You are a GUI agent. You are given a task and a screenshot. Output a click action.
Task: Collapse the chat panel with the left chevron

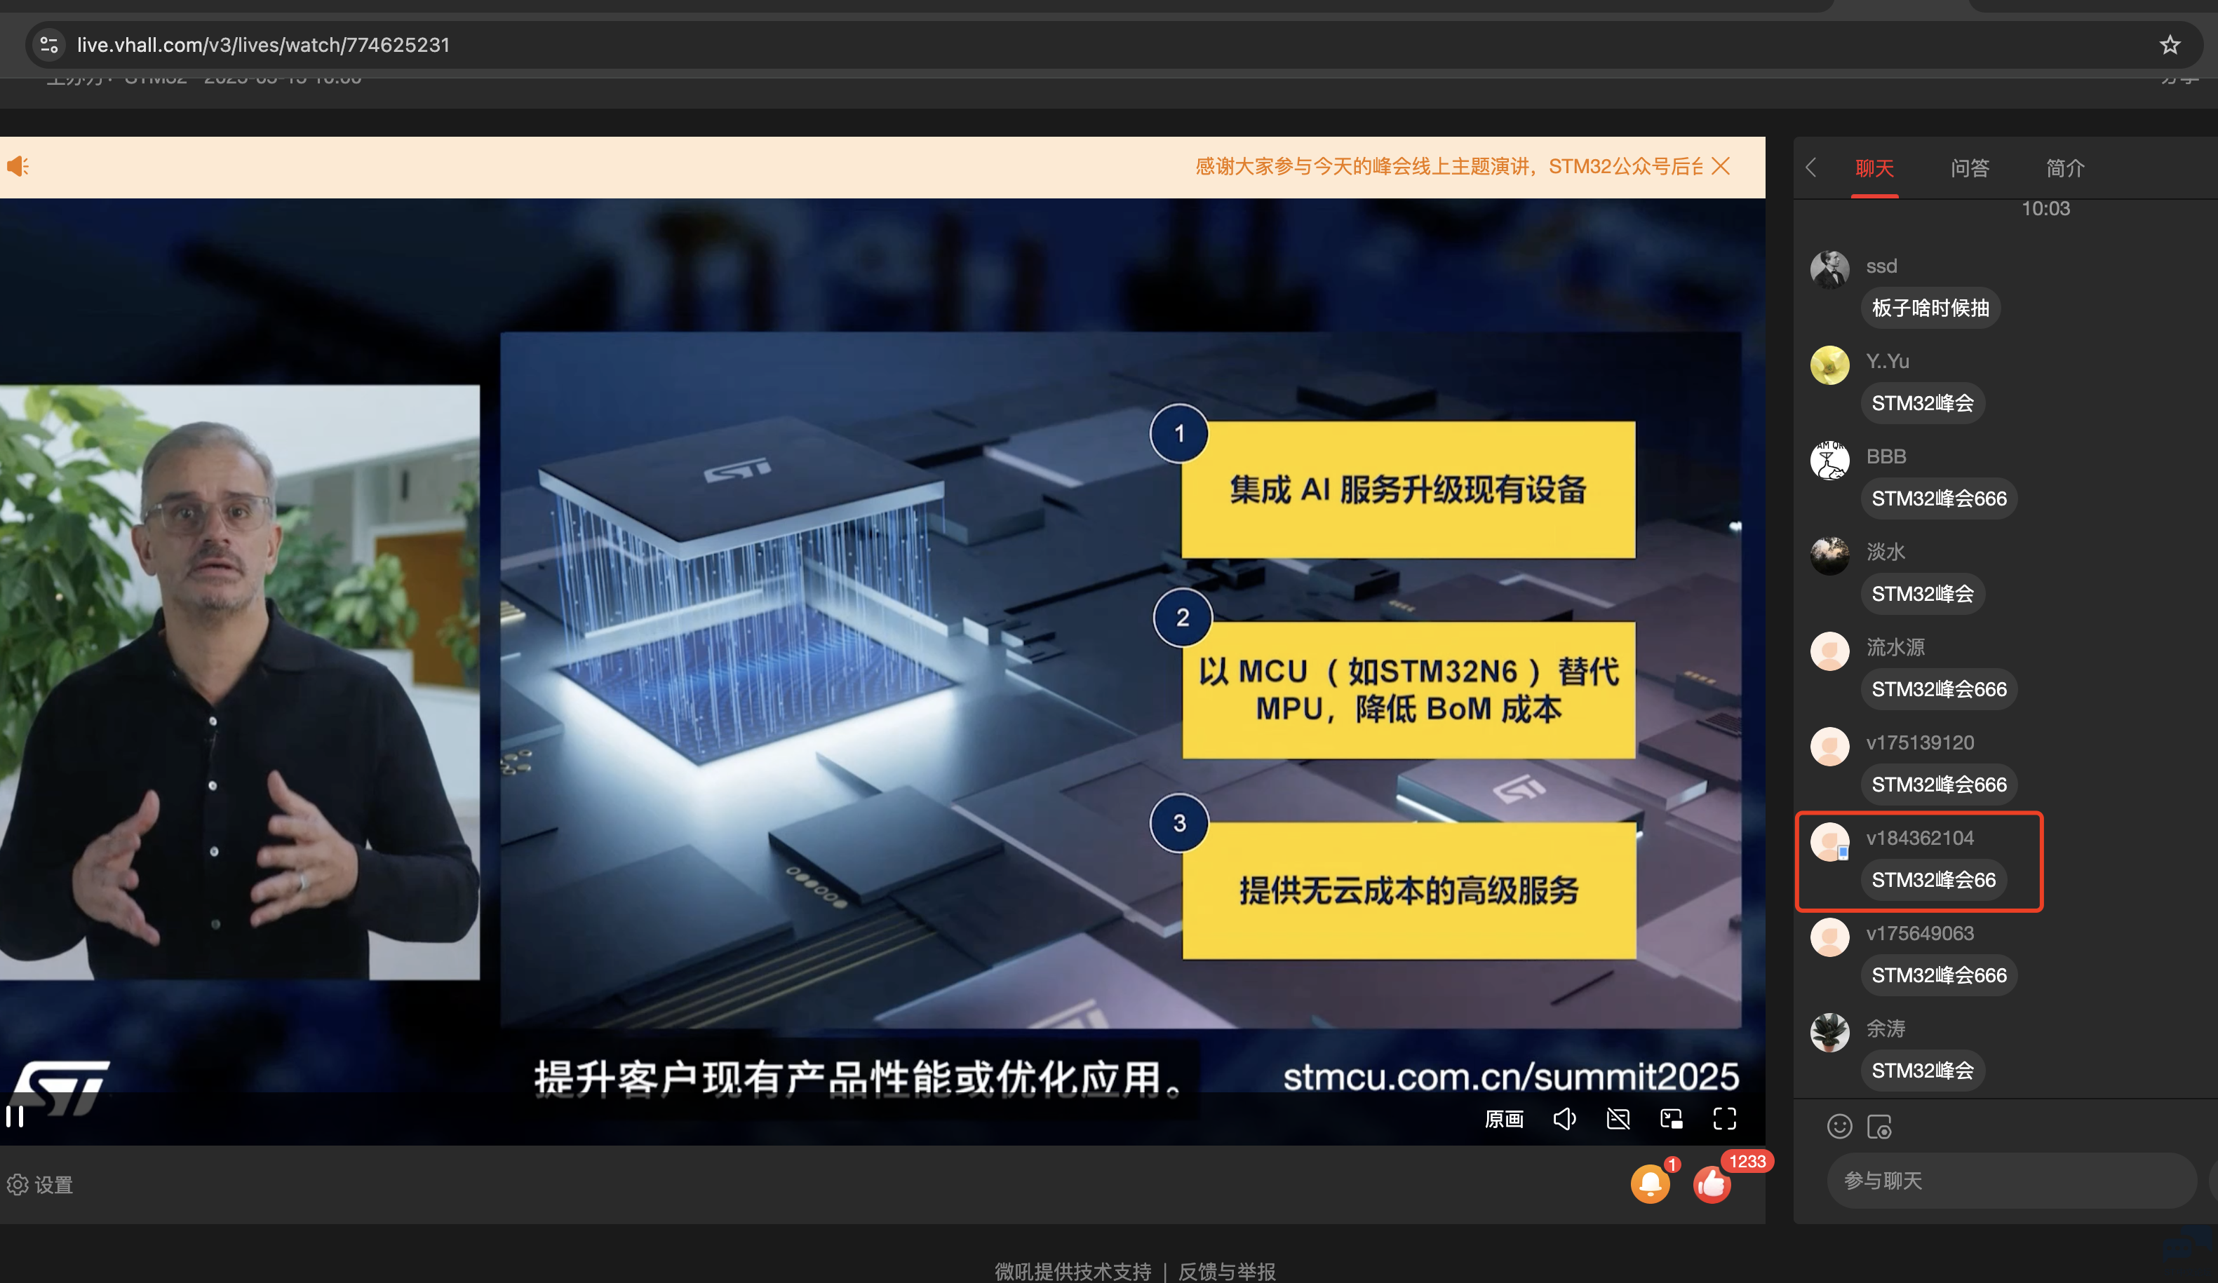1810,167
